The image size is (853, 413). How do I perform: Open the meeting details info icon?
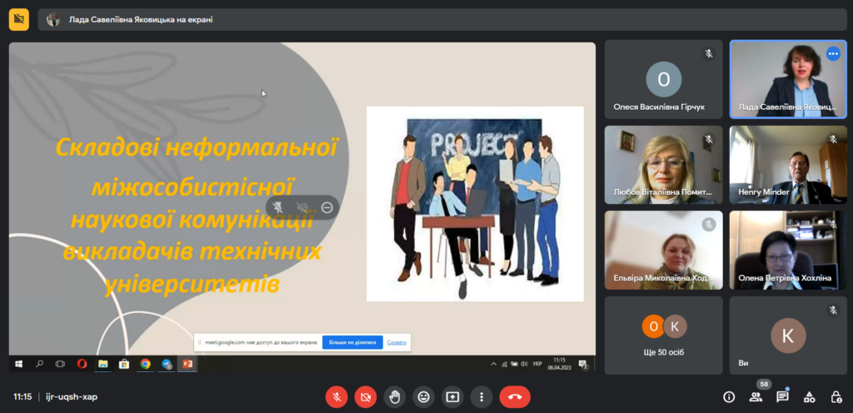tap(729, 397)
